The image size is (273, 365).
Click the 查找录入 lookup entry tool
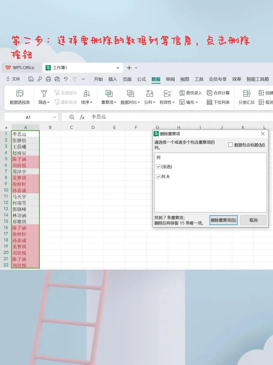pyautogui.click(x=191, y=93)
